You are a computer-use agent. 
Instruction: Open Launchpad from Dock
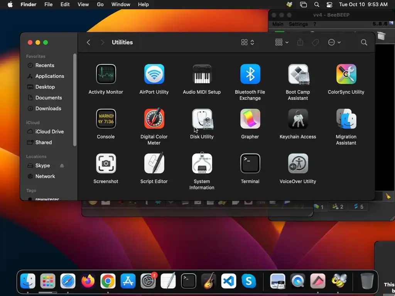47,281
